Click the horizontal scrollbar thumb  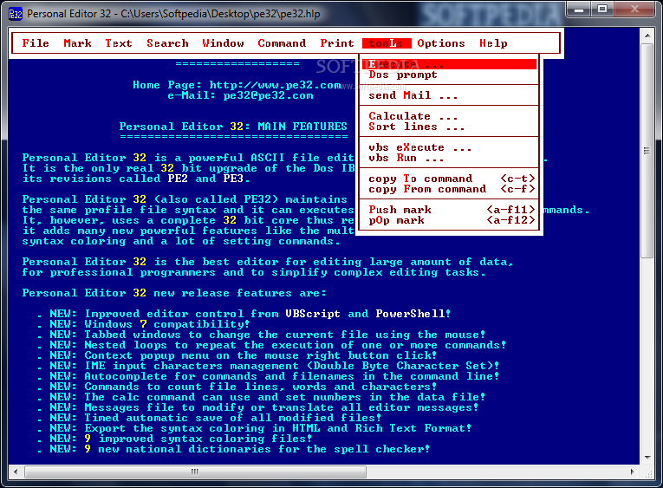click(x=195, y=472)
